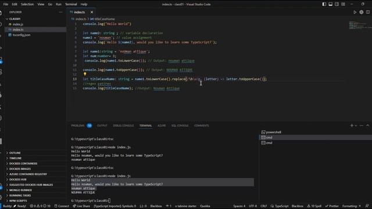Change encoding via UTF-8 status item
The height and width of the screenshot is (209, 372).
tap(253, 206)
